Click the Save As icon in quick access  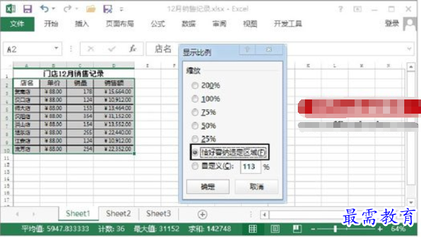point(108,9)
